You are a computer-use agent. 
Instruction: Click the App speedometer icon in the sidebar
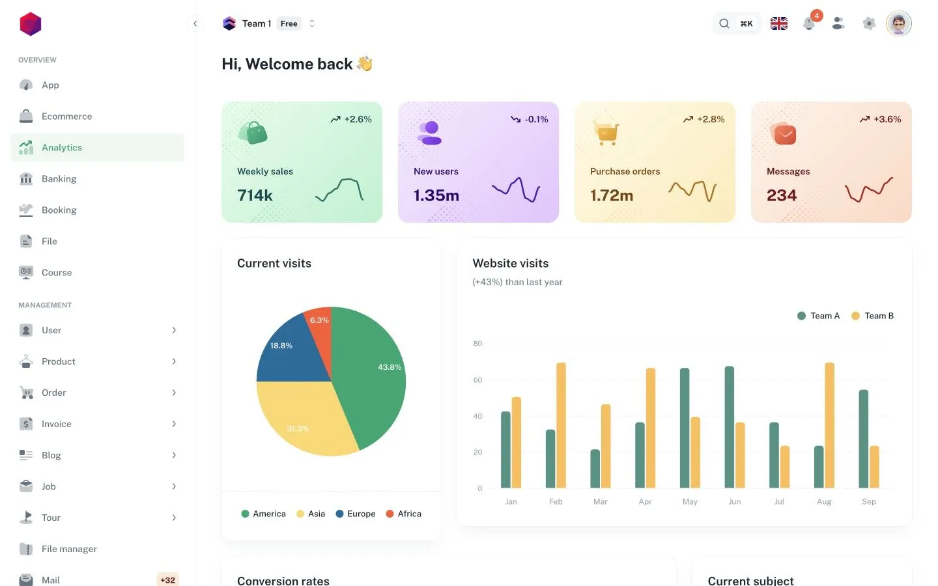(26, 85)
